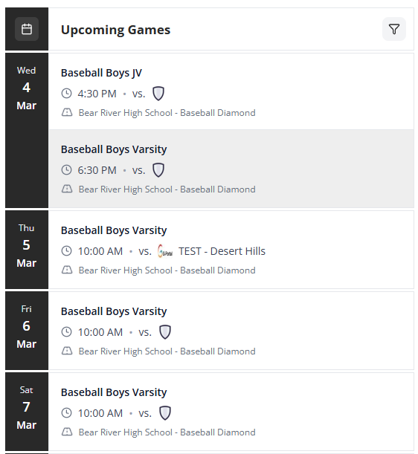
Task: Select the Sat 7 Mar date block
Action: 27,412
